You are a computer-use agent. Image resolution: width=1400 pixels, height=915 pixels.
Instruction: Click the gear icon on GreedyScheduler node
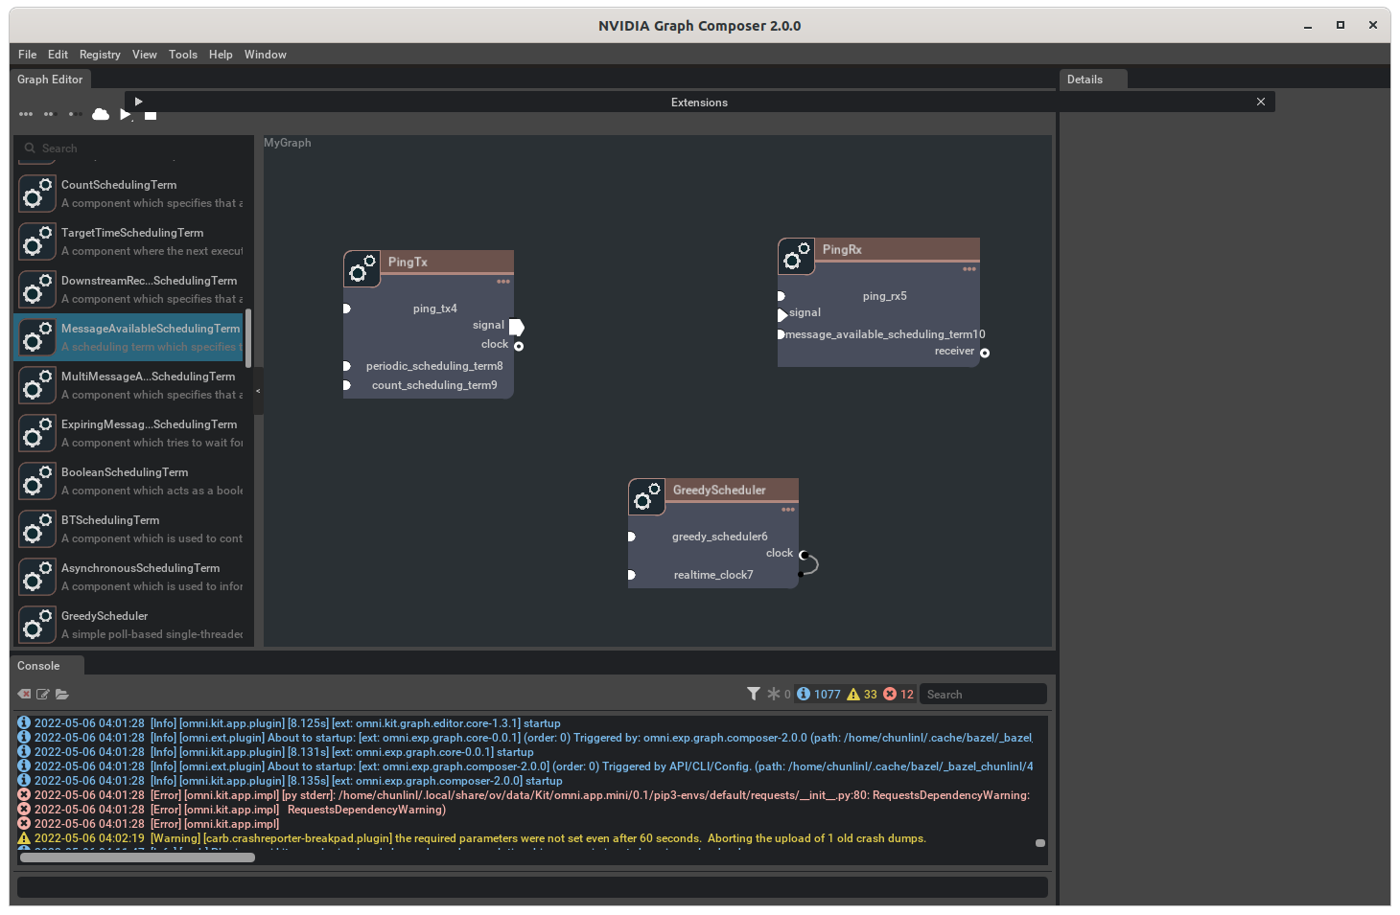[647, 497]
